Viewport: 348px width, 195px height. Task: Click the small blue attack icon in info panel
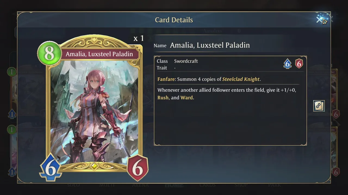click(x=288, y=64)
